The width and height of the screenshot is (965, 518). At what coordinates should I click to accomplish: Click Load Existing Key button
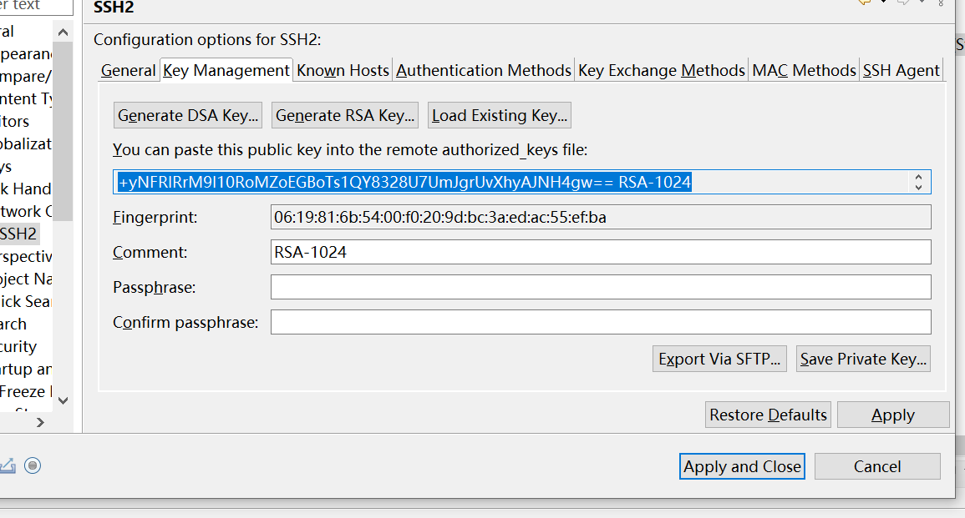(x=499, y=115)
